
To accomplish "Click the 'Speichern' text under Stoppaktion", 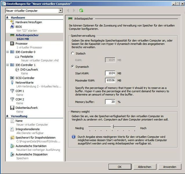I will [x=22, y=158].
